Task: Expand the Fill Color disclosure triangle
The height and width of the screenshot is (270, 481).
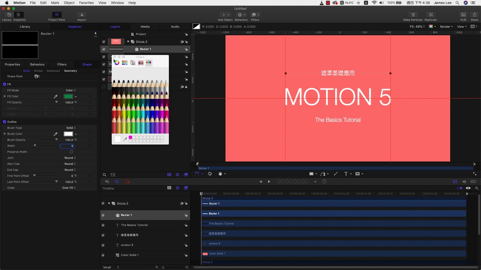Action: click(x=5, y=96)
